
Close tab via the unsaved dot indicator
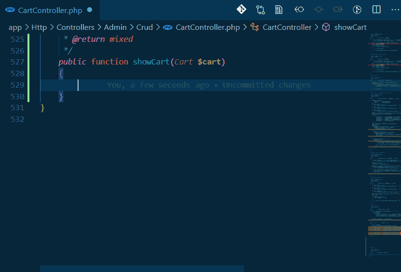click(x=90, y=10)
